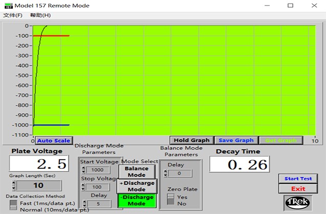
Task: Click the Balance Mode Delay stepper
Action: (165, 174)
